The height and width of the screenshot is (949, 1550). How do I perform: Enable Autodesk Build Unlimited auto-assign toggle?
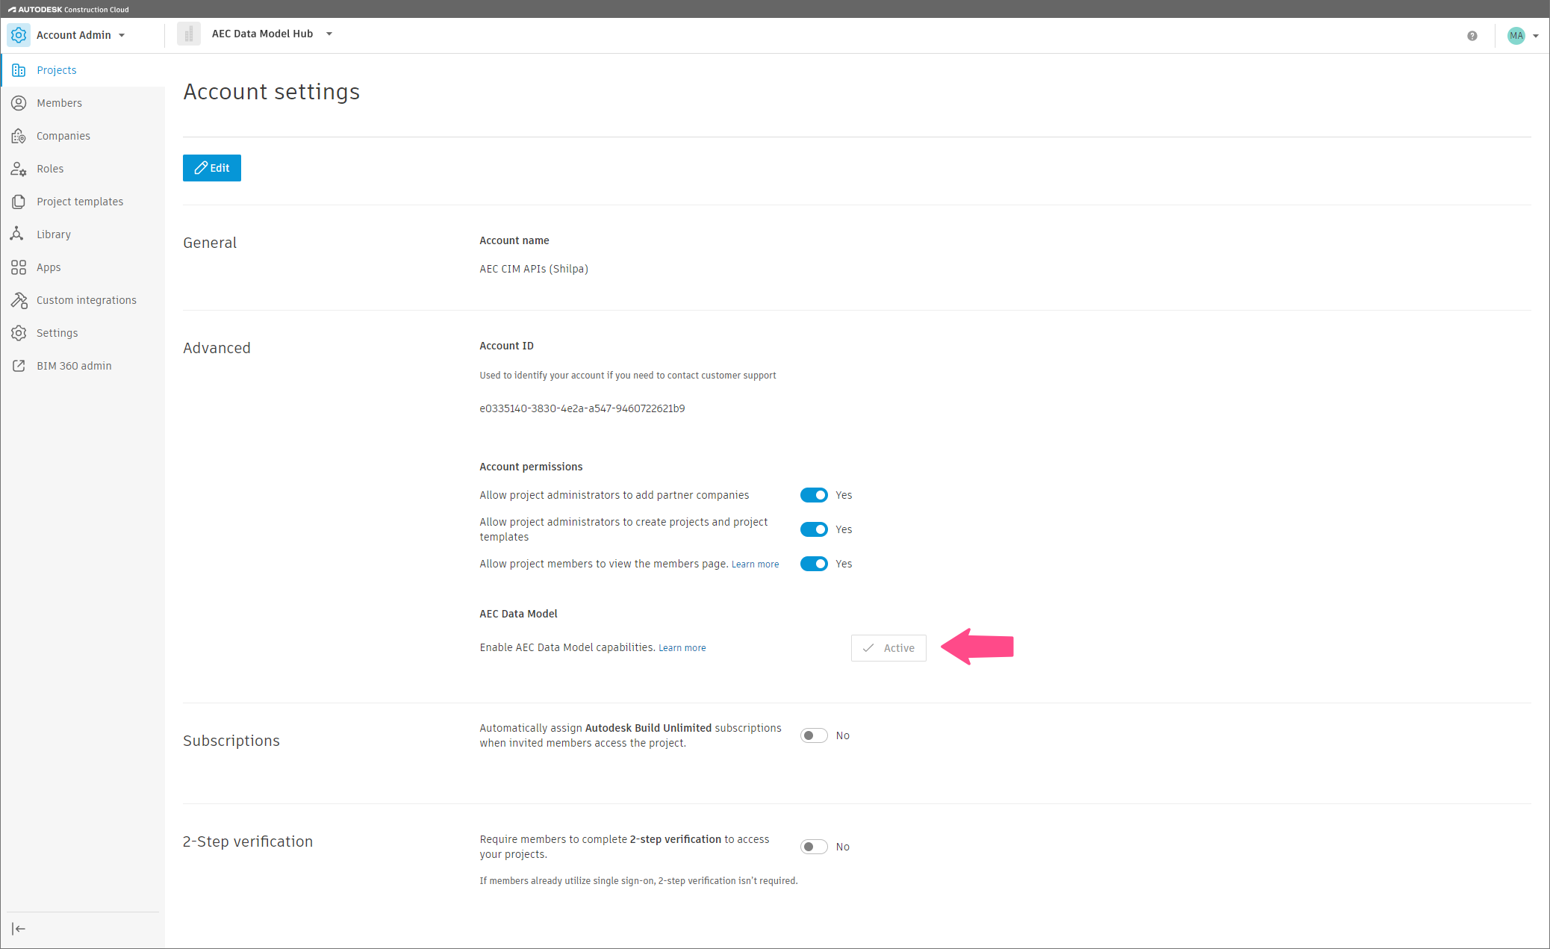[x=813, y=735]
